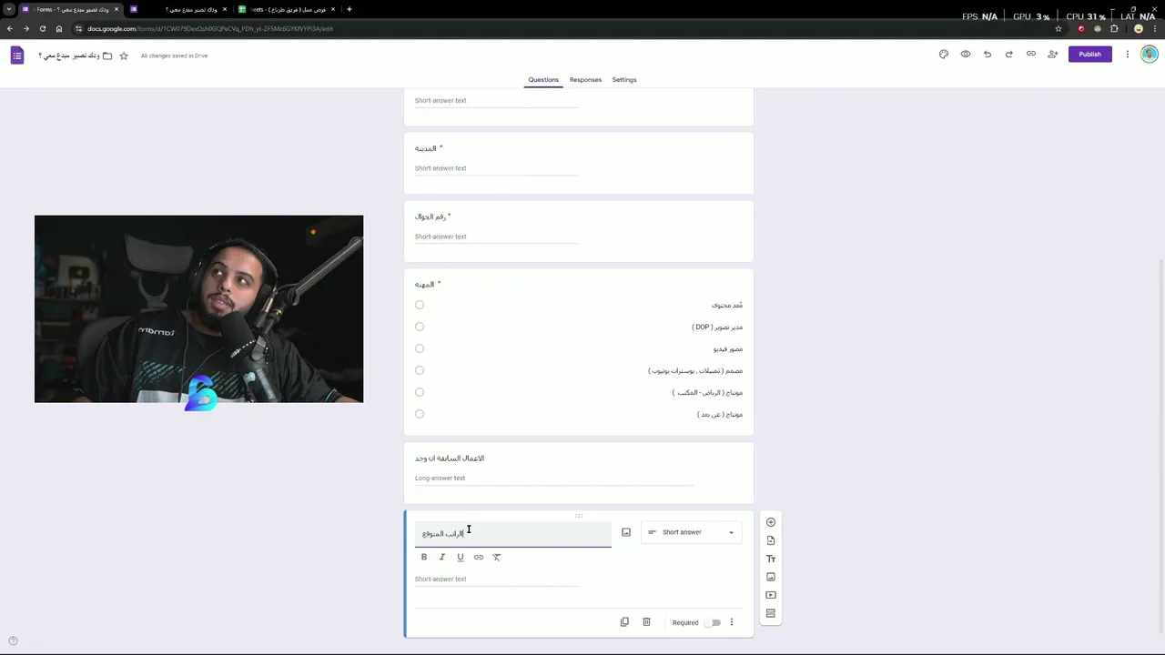This screenshot has height=655, width=1165.
Task: Grab the active question drag handle
Action: [x=579, y=516]
